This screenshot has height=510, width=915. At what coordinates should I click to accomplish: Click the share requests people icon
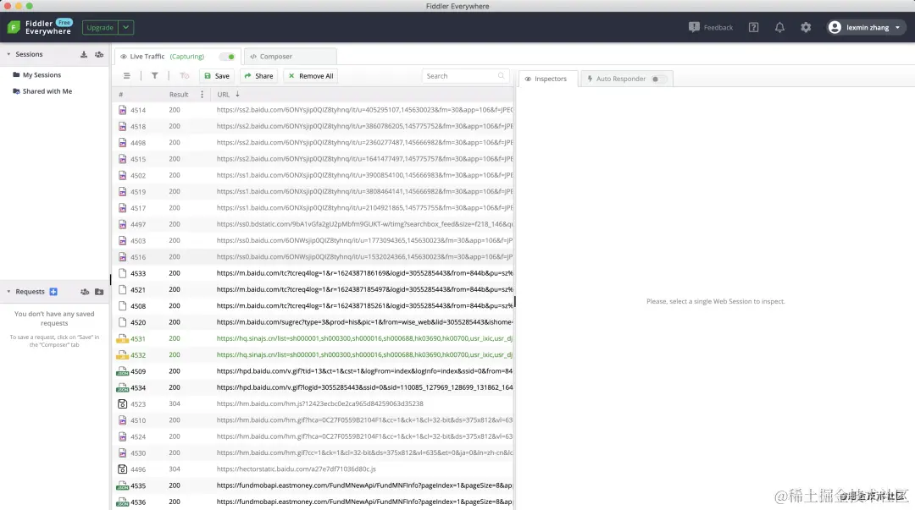(x=85, y=292)
